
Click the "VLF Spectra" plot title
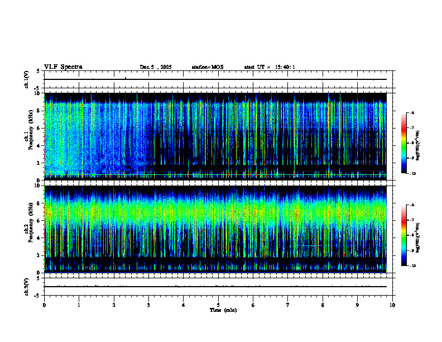[63, 67]
